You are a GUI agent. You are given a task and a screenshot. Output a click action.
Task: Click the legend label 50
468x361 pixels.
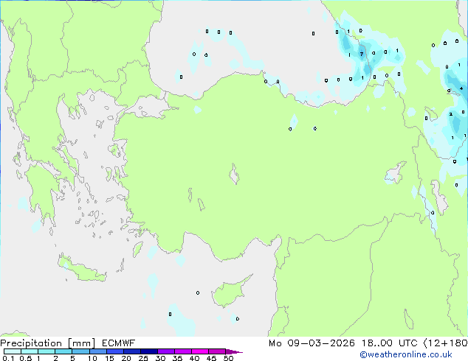tap(228, 358)
